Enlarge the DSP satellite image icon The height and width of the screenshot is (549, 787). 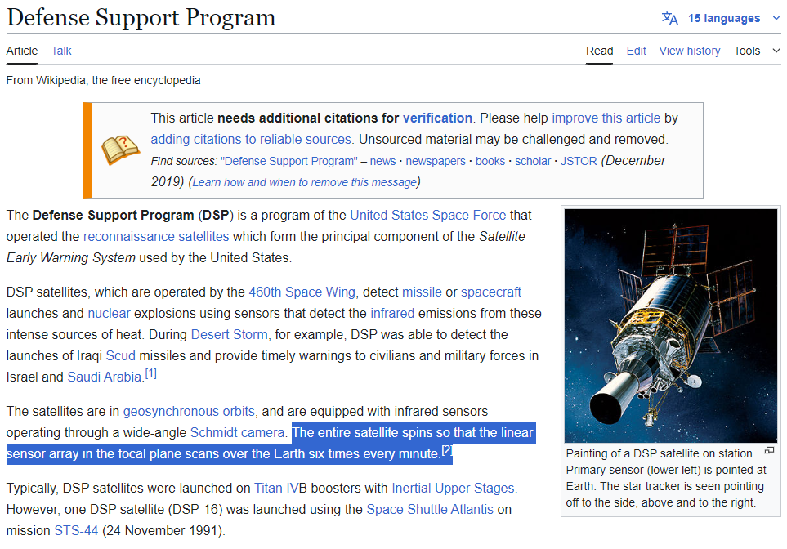tap(769, 451)
